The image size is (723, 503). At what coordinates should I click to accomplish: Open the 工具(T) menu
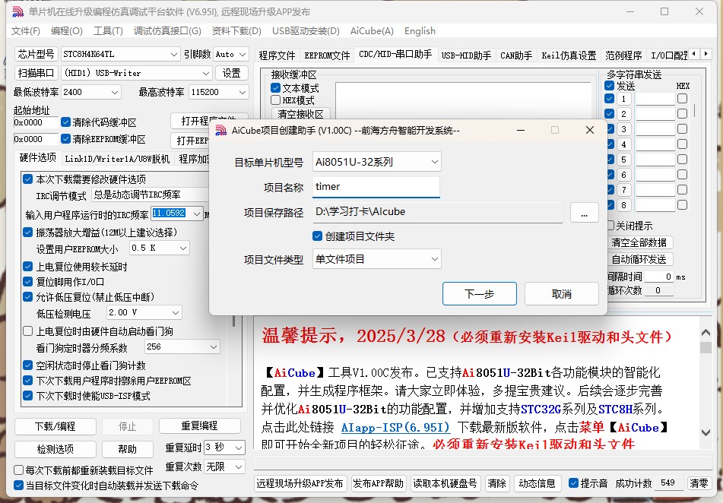[109, 31]
